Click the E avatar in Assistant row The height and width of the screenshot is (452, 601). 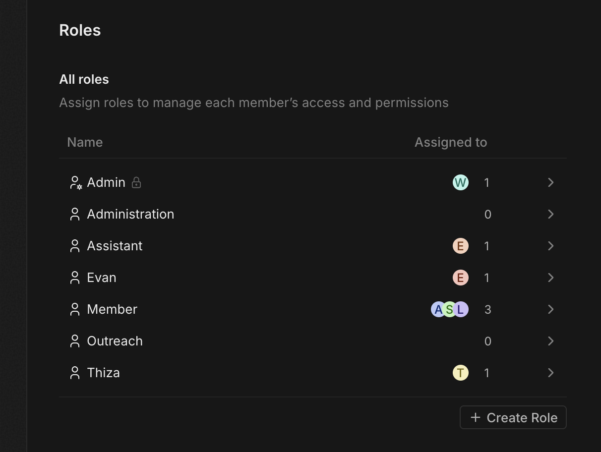[460, 246]
